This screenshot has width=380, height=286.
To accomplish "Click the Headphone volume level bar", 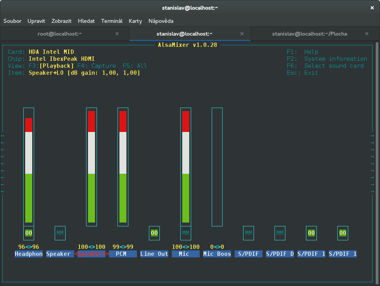I will 29,166.
